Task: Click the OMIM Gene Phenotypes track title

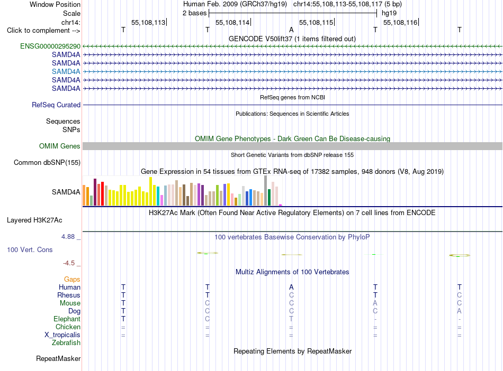Action: point(292,138)
